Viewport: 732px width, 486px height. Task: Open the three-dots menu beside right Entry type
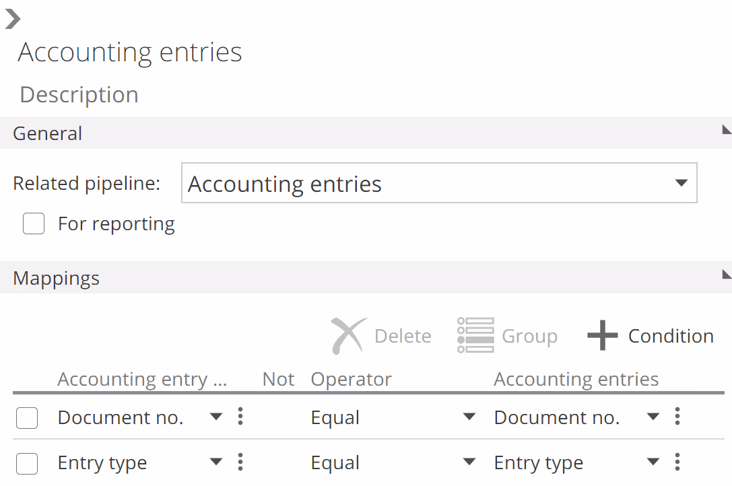pyautogui.click(x=677, y=462)
